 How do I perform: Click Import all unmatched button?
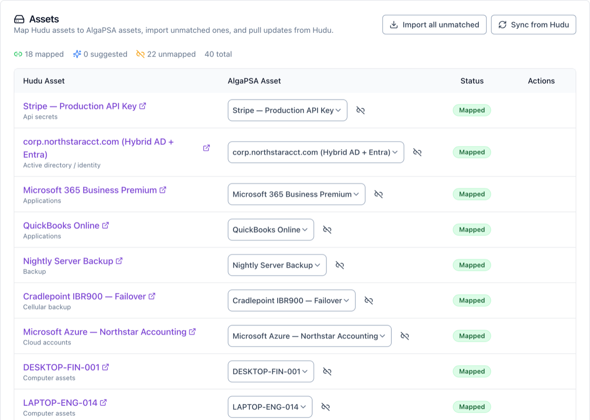click(x=435, y=25)
